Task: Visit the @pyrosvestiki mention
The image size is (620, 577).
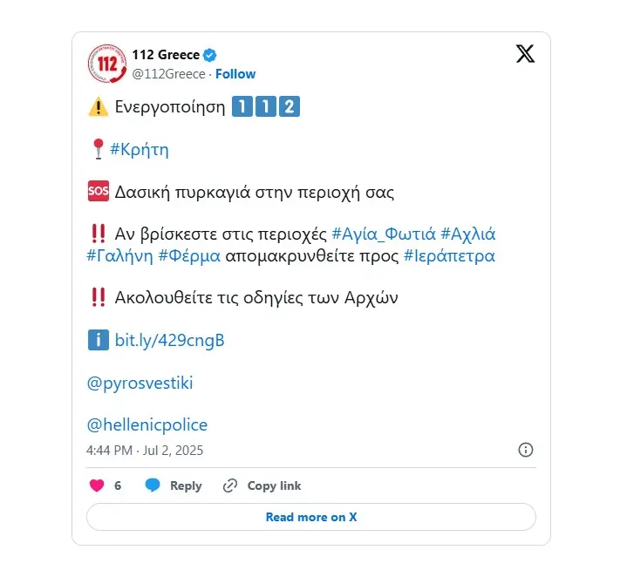Action: coord(140,383)
